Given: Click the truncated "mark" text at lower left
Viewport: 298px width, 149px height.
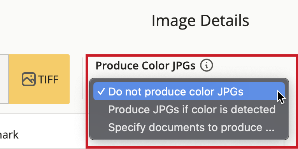Looking at the screenshot, I should pos(9,135).
